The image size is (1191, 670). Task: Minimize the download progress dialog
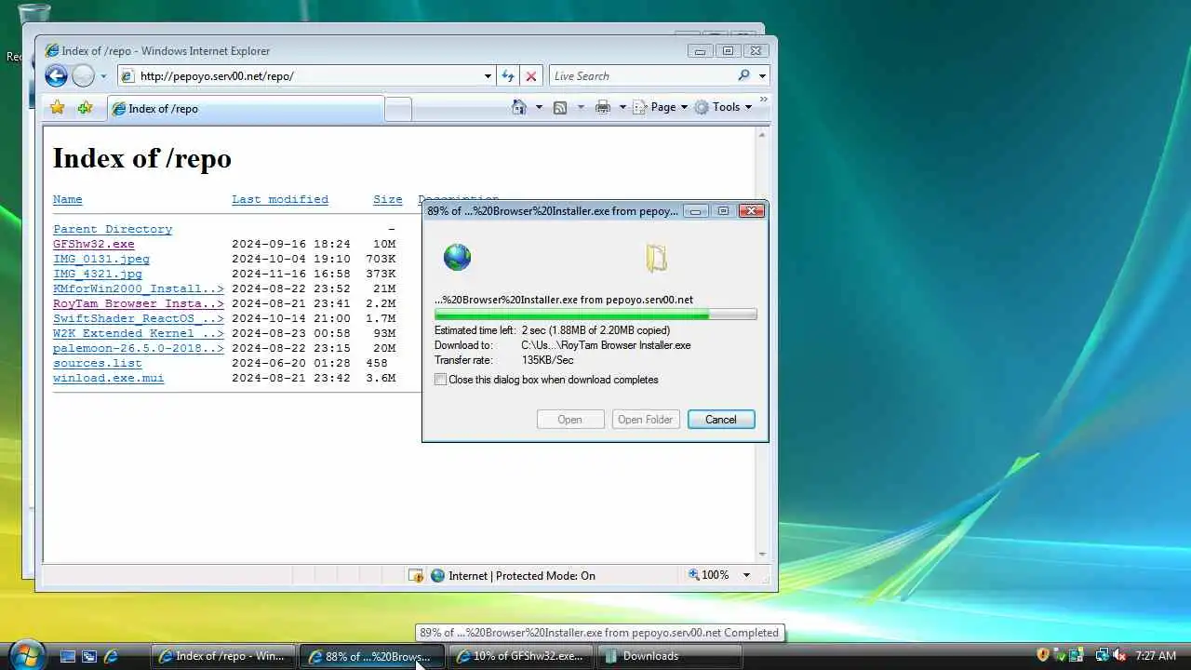click(x=695, y=211)
